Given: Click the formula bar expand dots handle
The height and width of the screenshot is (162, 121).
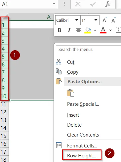Looking at the screenshot, I should click(64, 4).
